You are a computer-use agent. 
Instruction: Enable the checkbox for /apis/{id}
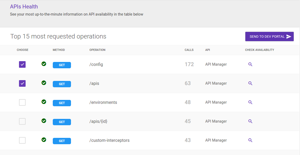point(22,121)
